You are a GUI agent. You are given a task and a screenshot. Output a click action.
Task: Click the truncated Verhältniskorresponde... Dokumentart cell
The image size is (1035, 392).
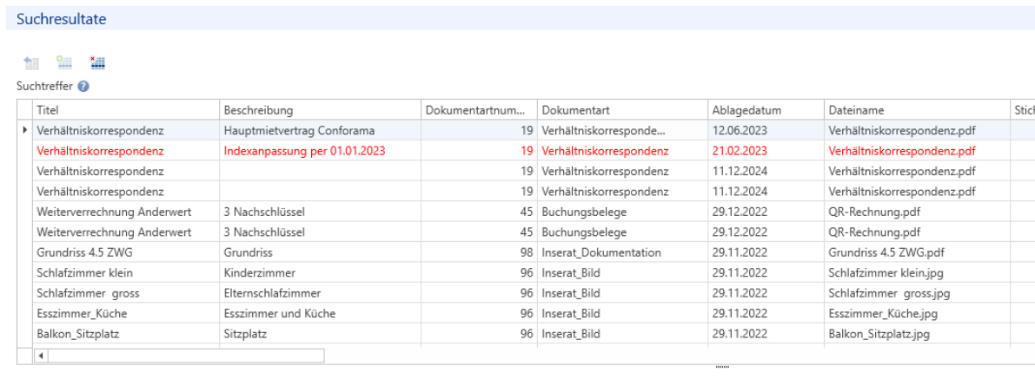622,130
